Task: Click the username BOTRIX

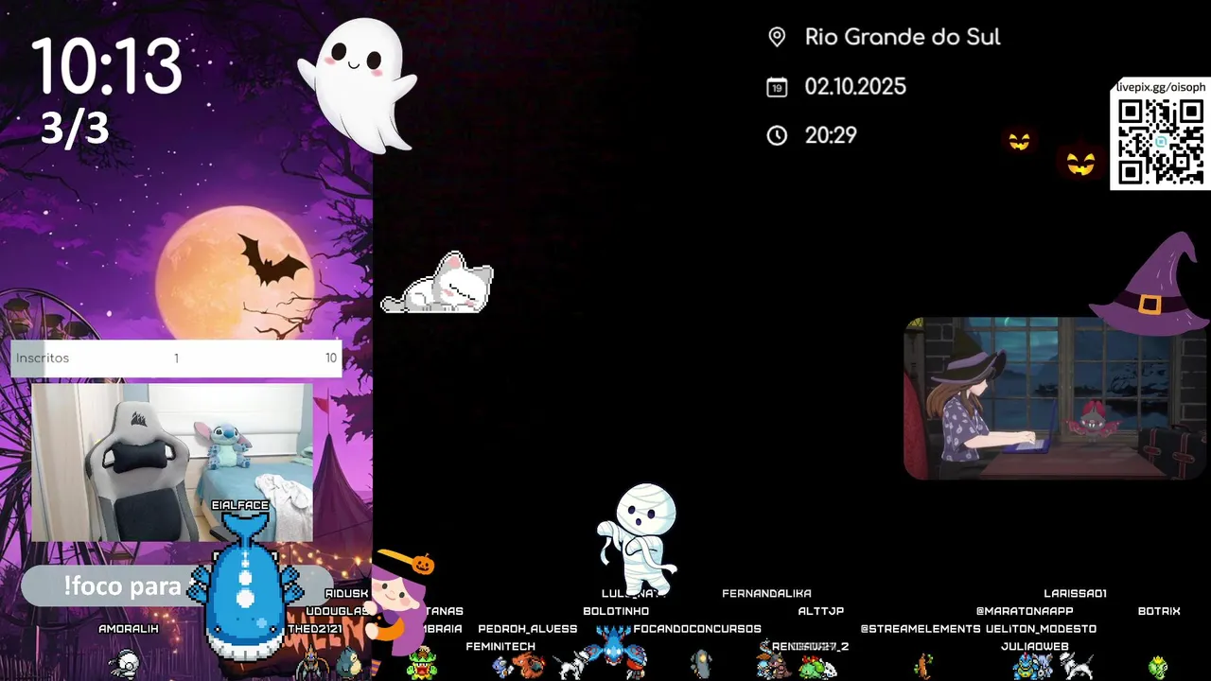Action: point(1159,611)
